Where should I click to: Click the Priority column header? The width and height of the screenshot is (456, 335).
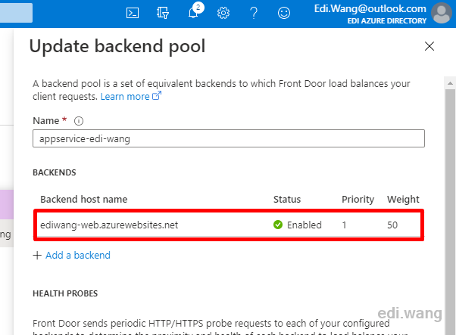pos(358,200)
